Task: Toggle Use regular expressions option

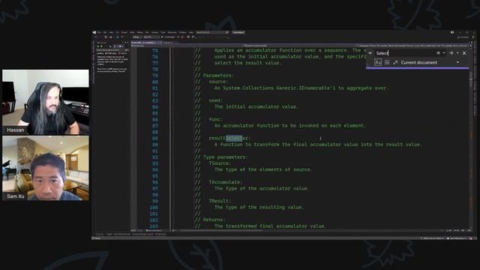Action: (x=395, y=62)
